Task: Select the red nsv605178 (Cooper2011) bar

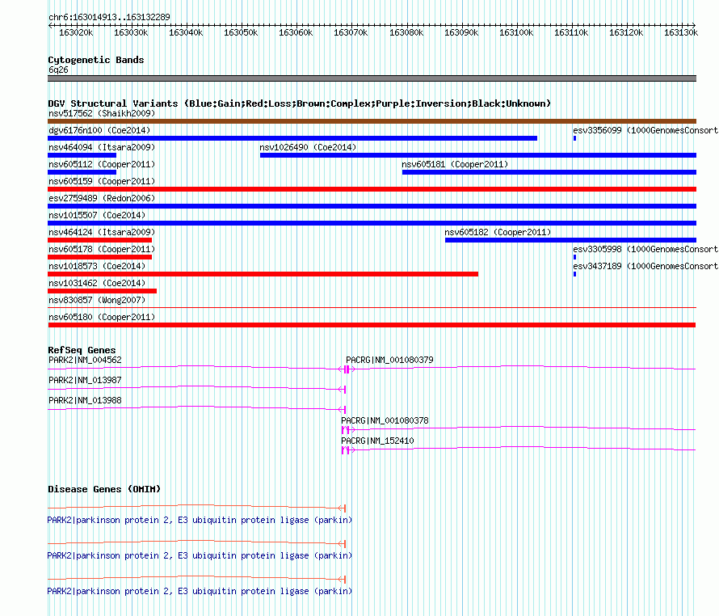Action: point(99,257)
